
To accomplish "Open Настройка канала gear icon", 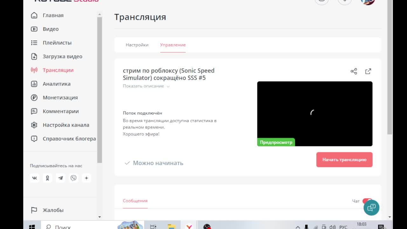I will pos(34,125).
